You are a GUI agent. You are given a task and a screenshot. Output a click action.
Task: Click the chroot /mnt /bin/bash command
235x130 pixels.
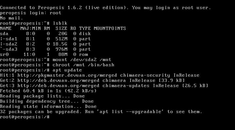[x=84, y=65]
